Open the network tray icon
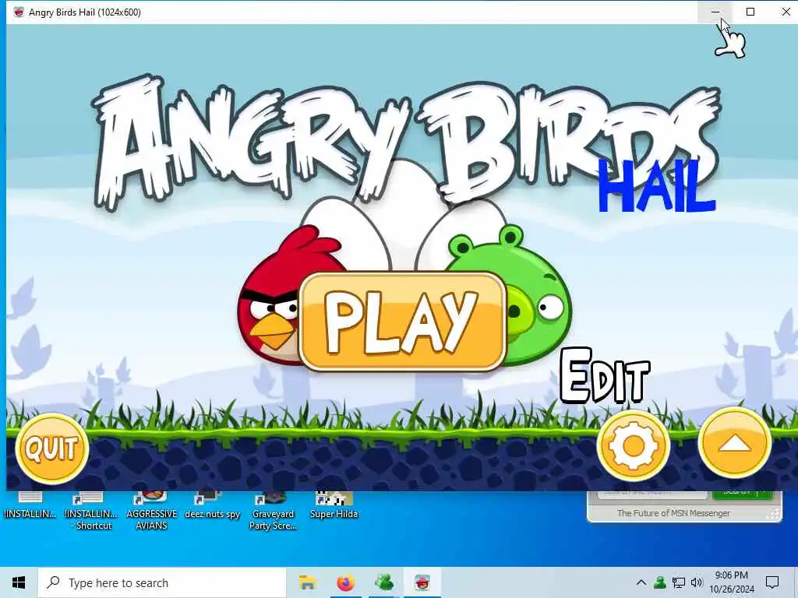Screen dimensions: 798x598 coord(679,582)
